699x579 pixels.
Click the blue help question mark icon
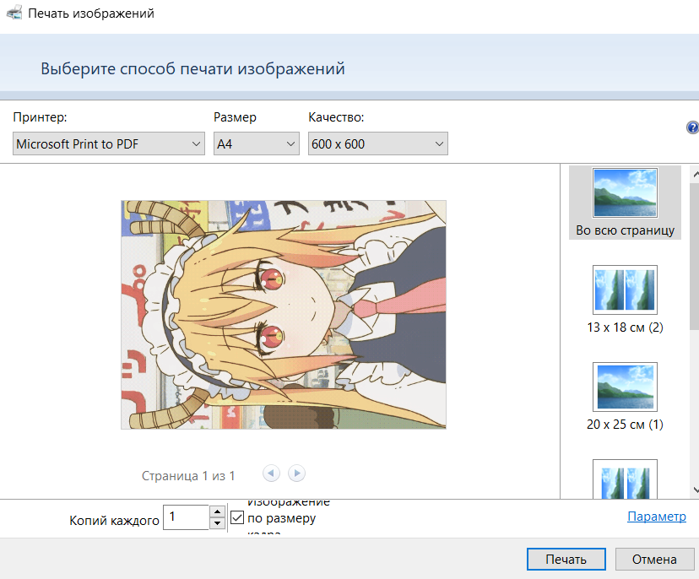point(693,128)
